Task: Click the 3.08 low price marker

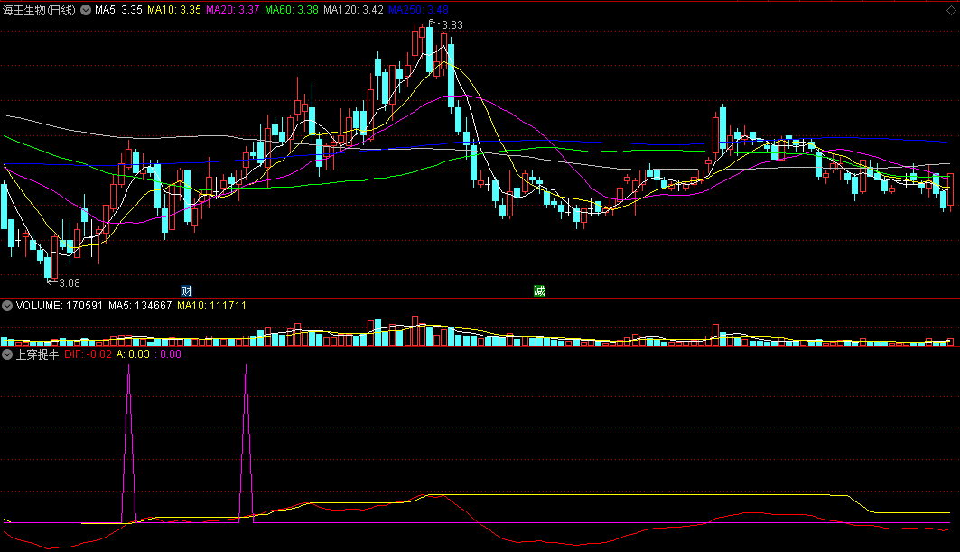Action: click(70, 283)
